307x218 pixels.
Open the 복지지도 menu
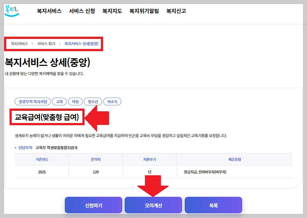112,11
